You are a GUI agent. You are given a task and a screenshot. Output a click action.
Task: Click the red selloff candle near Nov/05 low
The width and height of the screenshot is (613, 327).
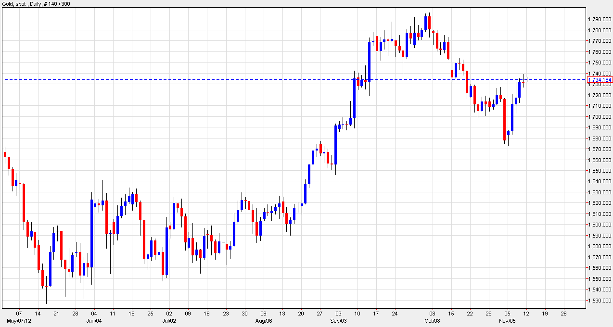(505, 120)
